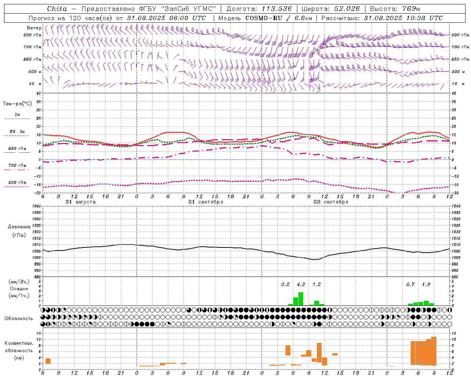471x376 pixels.
Task: Click the "2м" temperature legend entry
Action: click(17, 115)
